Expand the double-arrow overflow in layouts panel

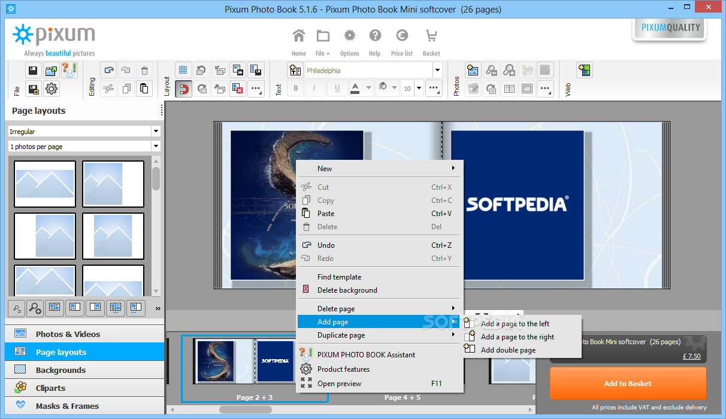click(x=158, y=308)
